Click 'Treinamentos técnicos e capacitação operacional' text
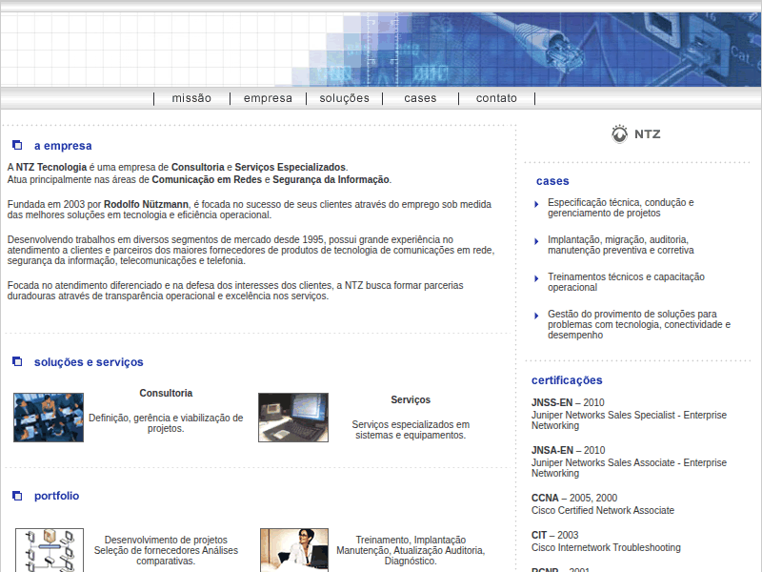The height and width of the screenshot is (572, 762). [626, 281]
